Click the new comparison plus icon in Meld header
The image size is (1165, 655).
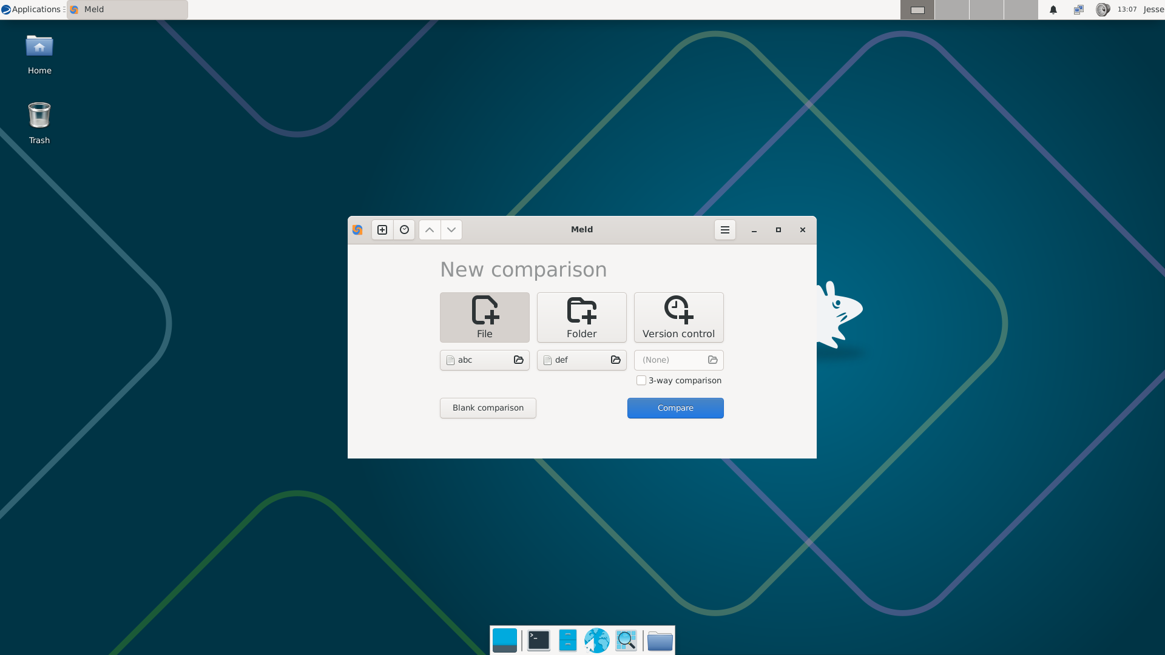point(382,230)
